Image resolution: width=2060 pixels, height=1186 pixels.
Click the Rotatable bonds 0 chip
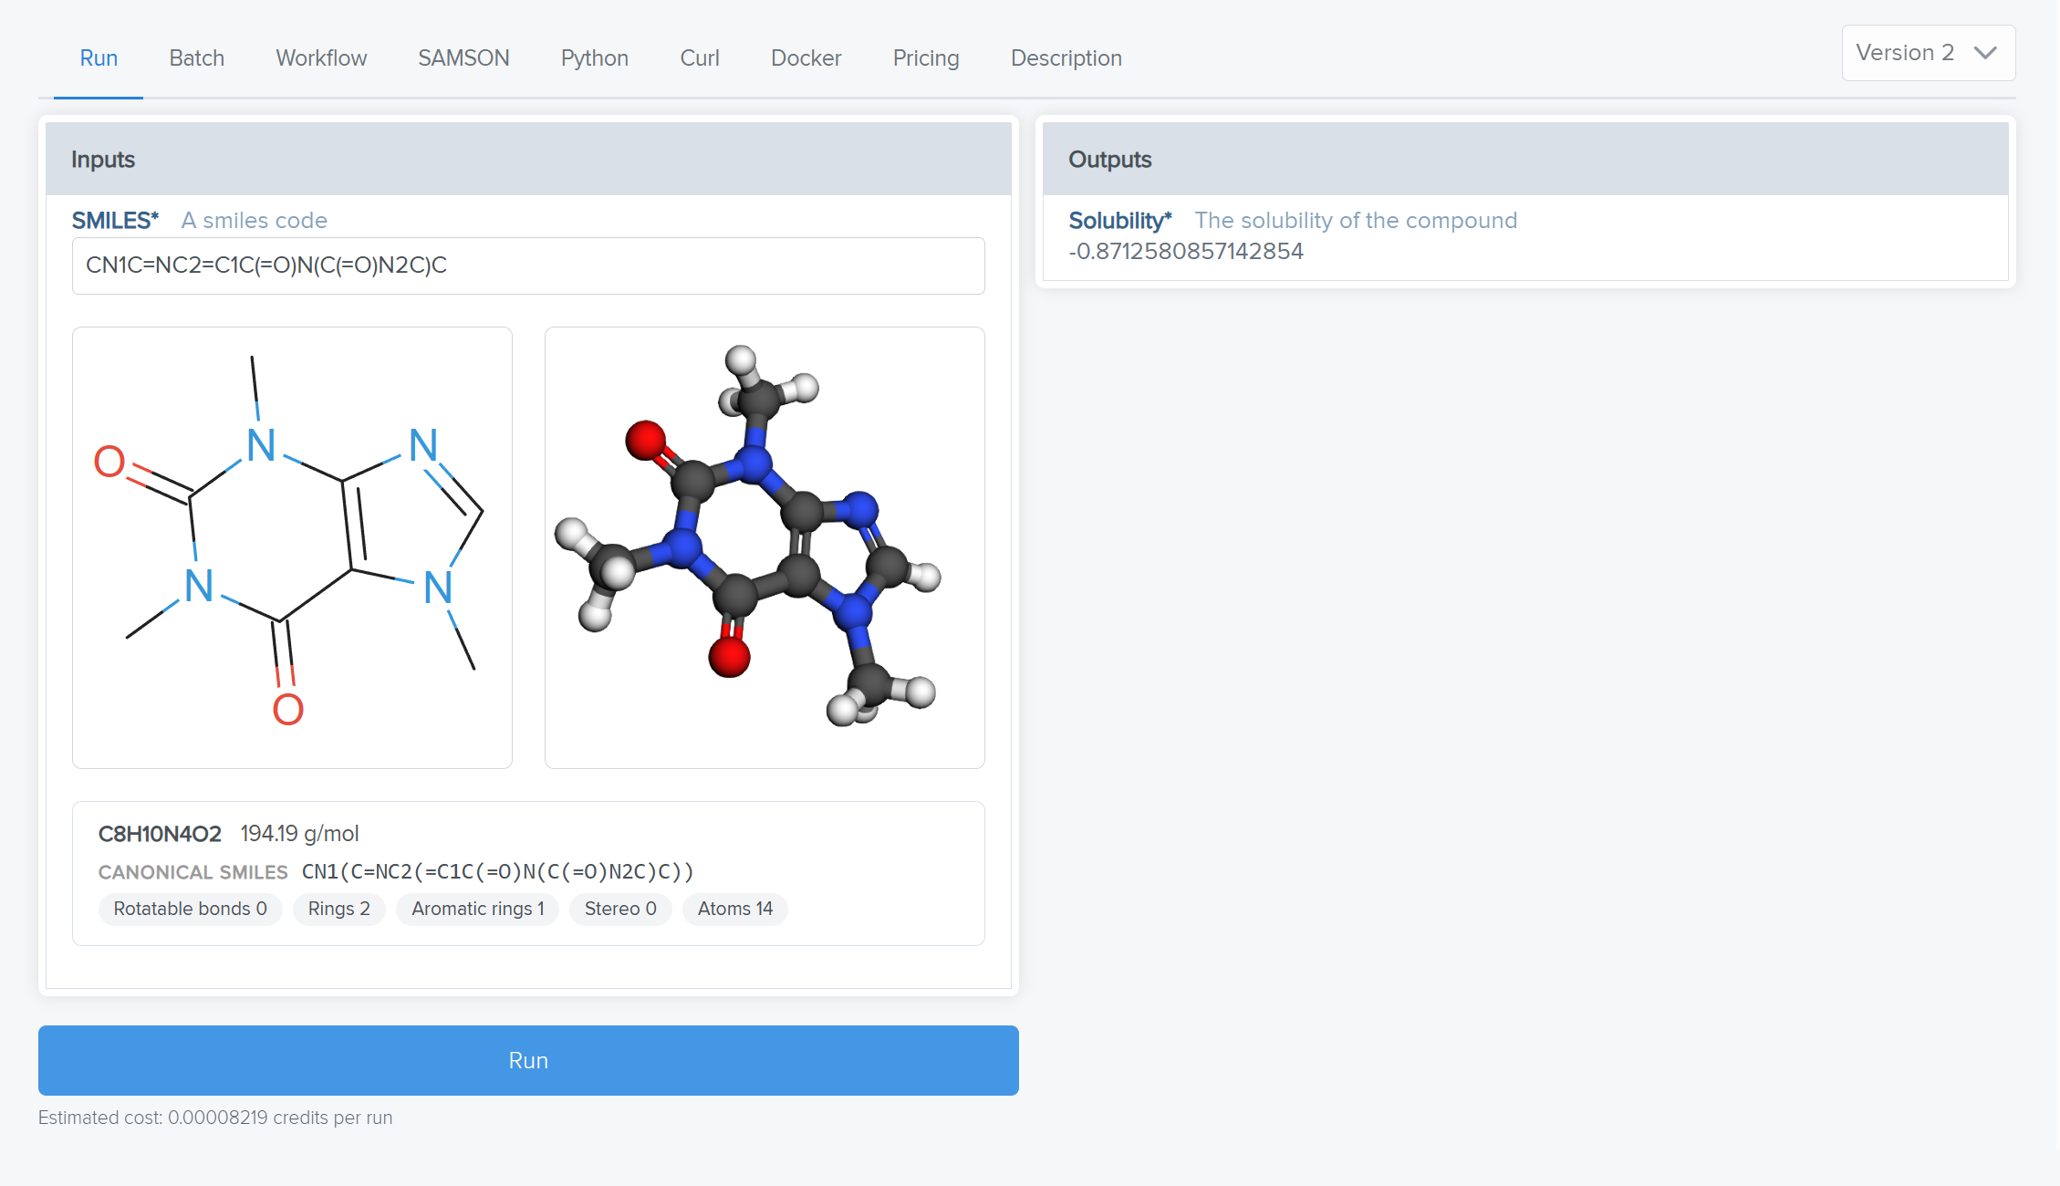(190, 909)
